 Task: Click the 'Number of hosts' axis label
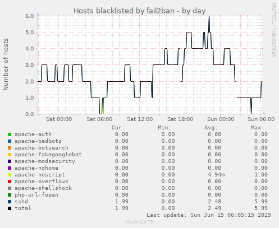6,64
